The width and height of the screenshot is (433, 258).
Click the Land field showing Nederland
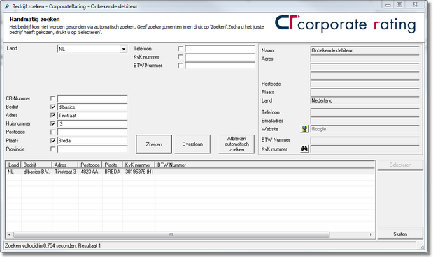point(364,100)
